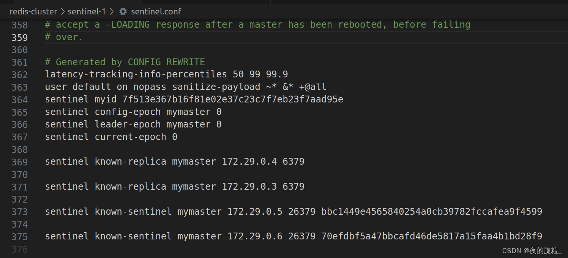Click the gear icon beside sentinel.conf breadcrumb

tap(123, 11)
